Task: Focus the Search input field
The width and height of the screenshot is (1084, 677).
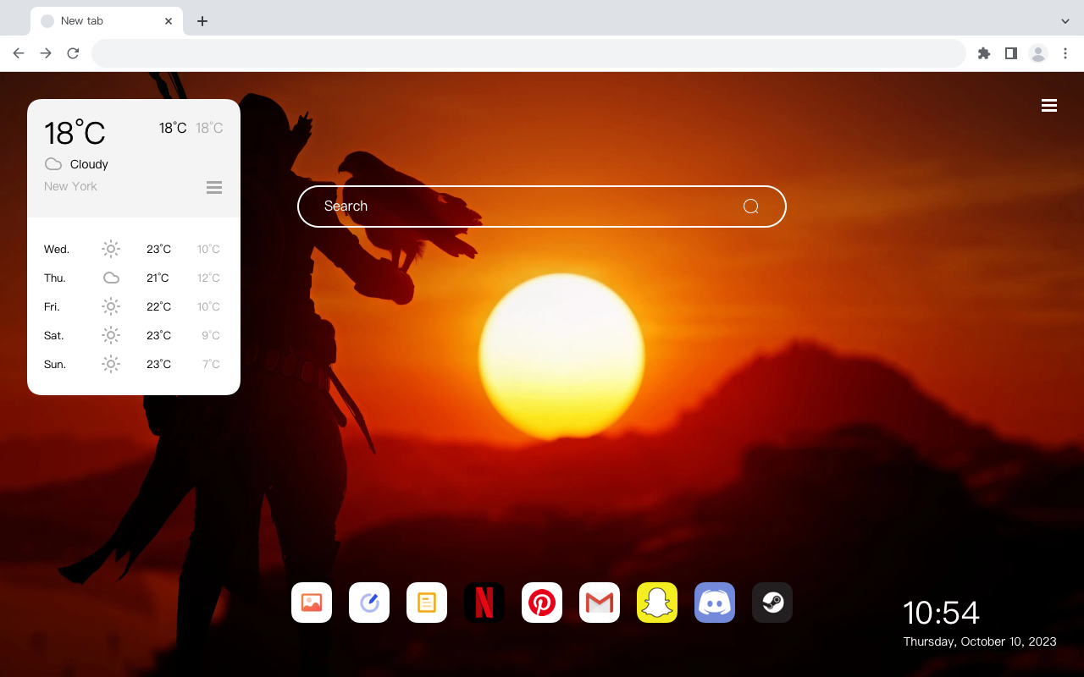Action: [542, 206]
